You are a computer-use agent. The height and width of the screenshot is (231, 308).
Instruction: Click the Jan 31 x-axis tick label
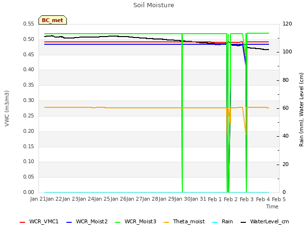(198, 199)
